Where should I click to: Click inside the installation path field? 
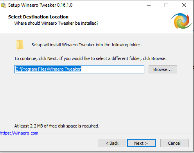point(79,69)
